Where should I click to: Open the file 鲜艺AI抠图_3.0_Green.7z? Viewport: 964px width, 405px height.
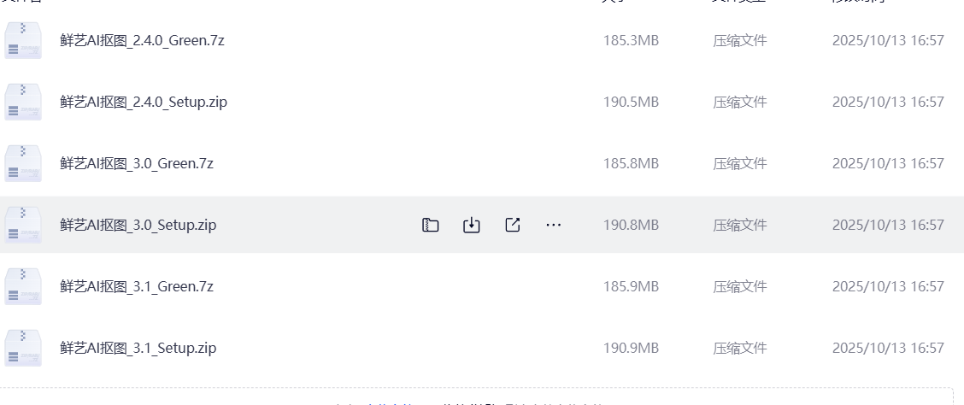[137, 163]
